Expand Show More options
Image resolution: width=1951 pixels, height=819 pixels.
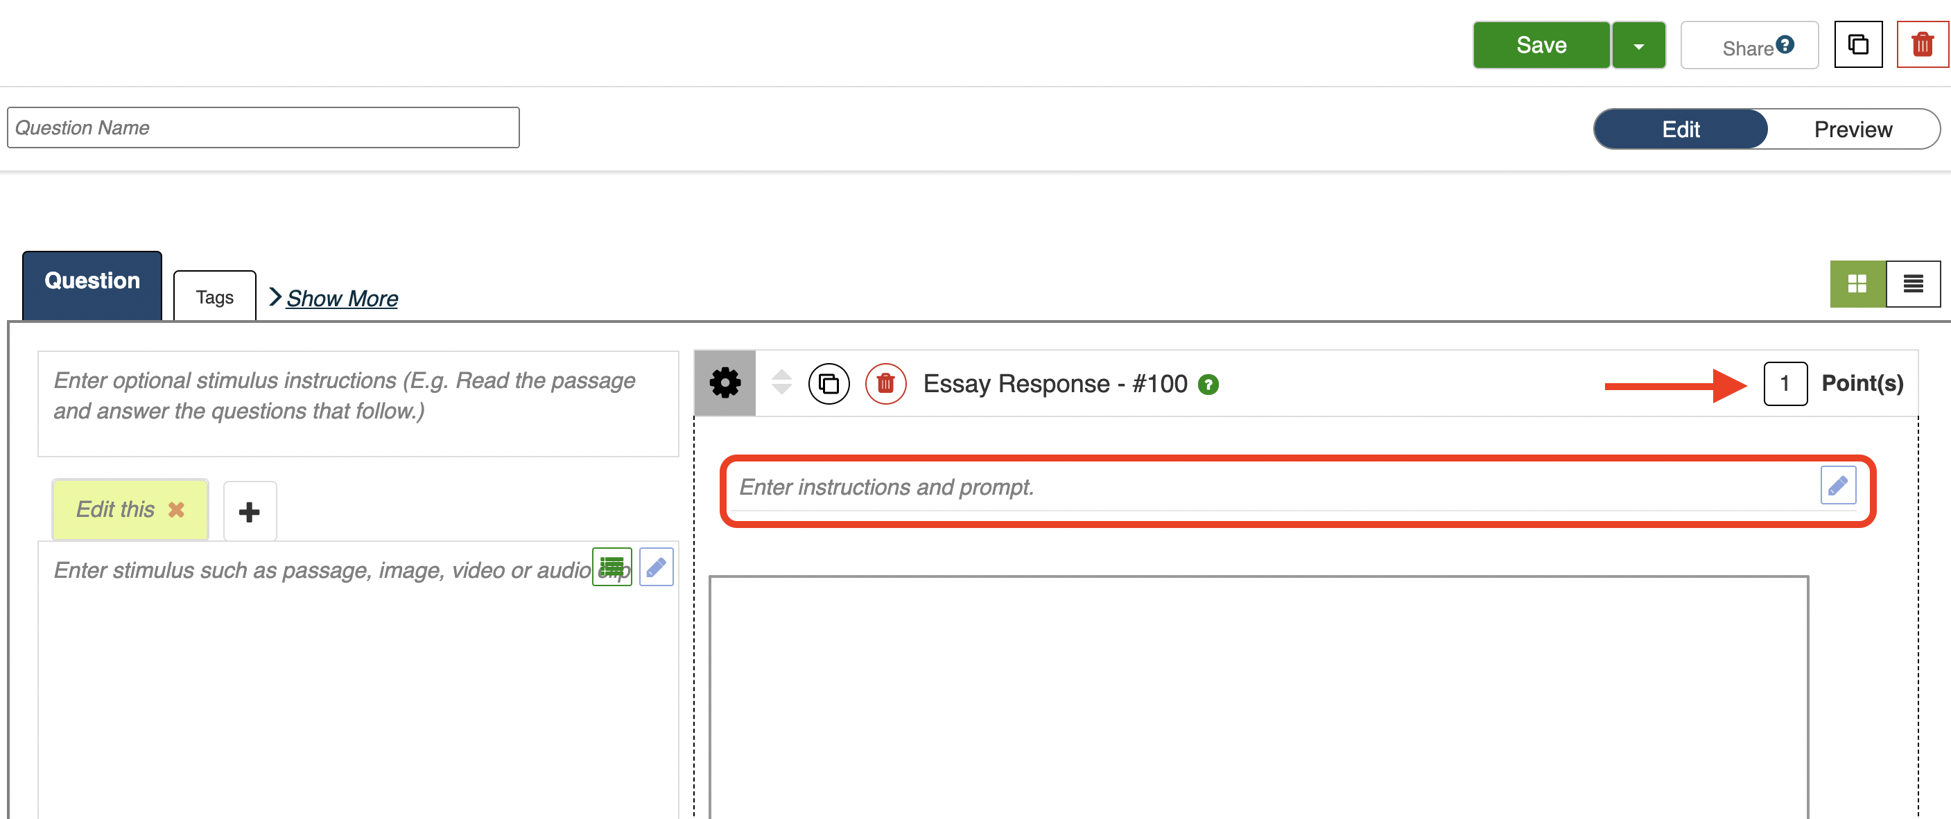(342, 298)
